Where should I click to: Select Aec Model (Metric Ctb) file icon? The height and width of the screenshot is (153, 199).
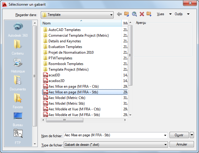(46, 98)
